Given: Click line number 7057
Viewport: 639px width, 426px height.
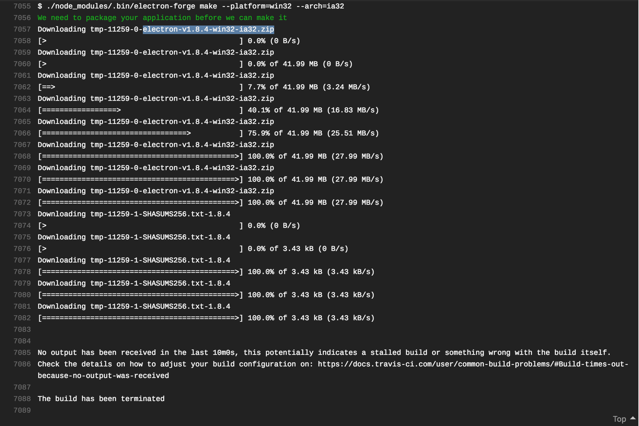Looking at the screenshot, I should [x=22, y=29].
